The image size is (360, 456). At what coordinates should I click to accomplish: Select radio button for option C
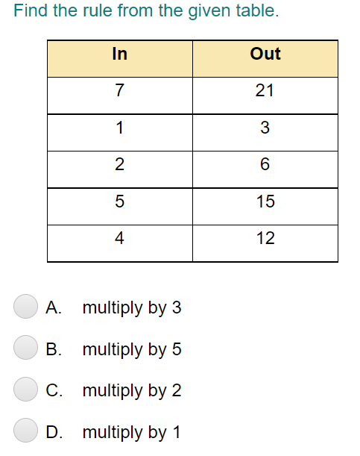[25, 389]
